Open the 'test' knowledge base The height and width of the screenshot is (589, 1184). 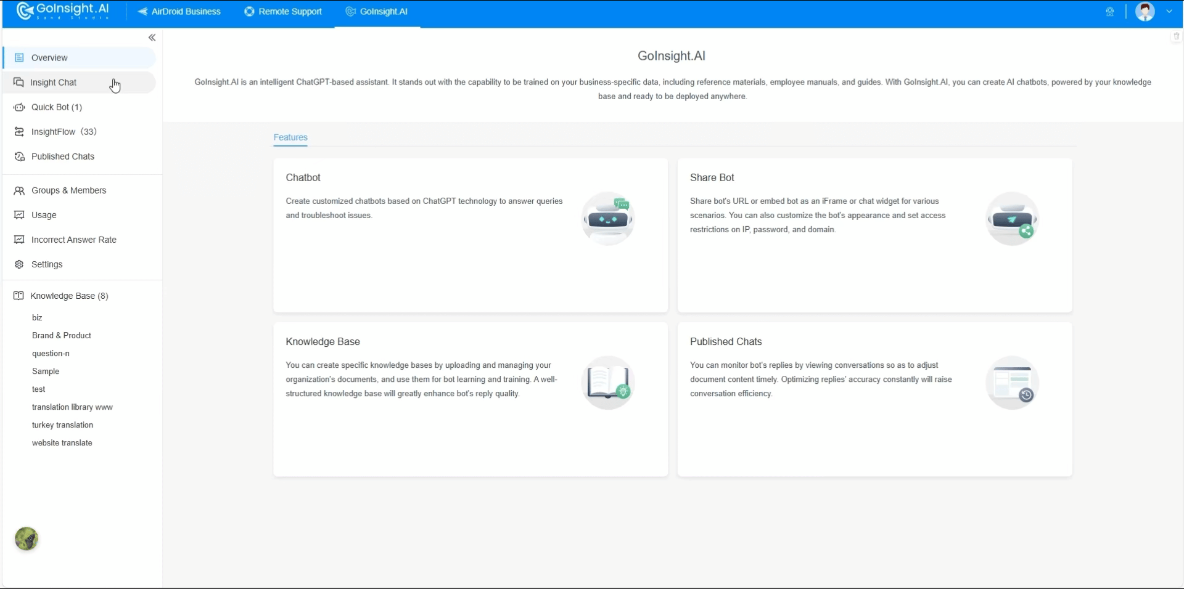[38, 389]
